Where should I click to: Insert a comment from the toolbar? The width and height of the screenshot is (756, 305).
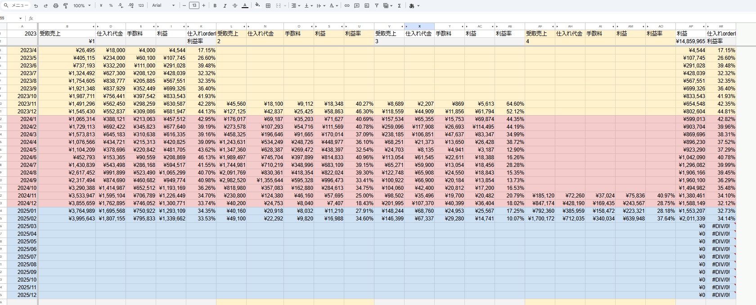(357, 5)
